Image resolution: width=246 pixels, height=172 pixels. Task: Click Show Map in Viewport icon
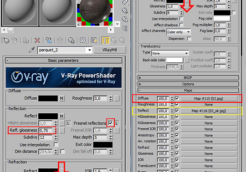(94, 40)
